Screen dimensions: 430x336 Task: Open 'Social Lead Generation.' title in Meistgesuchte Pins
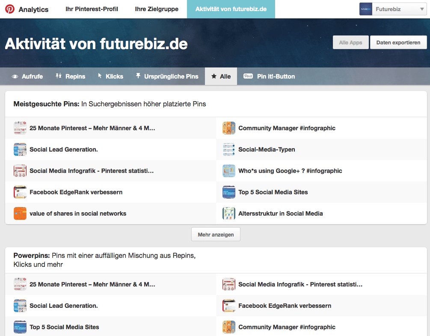point(64,149)
